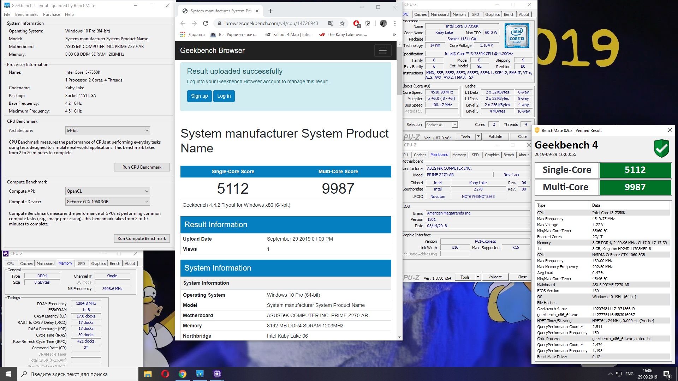Click the Windows taskbar search box
Image resolution: width=678 pixels, height=381 pixels.
(78, 374)
